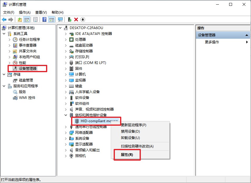This screenshot has height=183, width=251.
Task: Click the update device driver toolbar icon
Action: pyautogui.click(x=69, y=20)
